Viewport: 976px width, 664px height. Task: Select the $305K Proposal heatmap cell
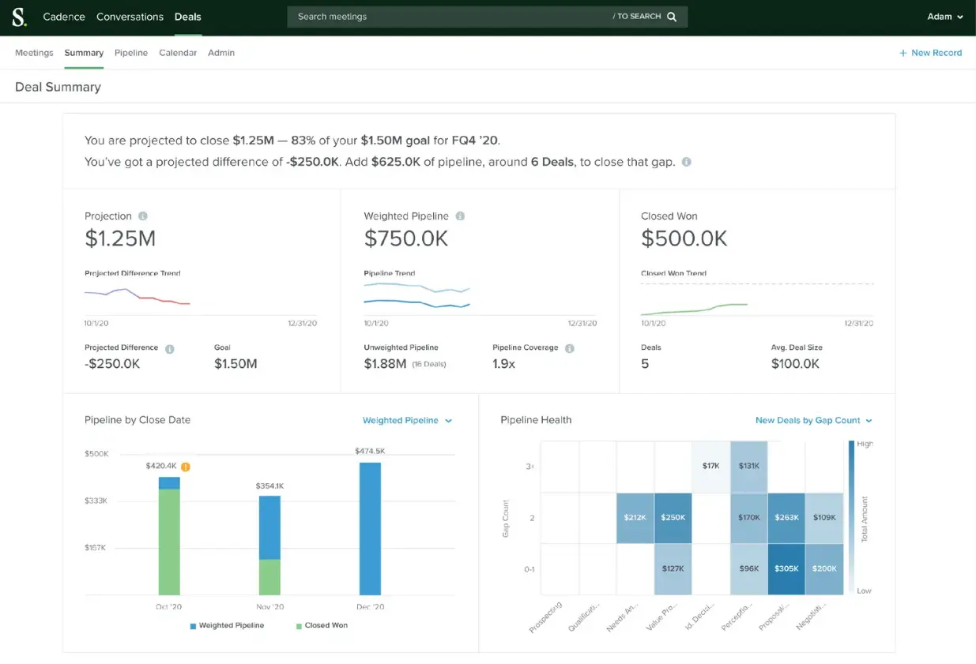click(x=786, y=568)
